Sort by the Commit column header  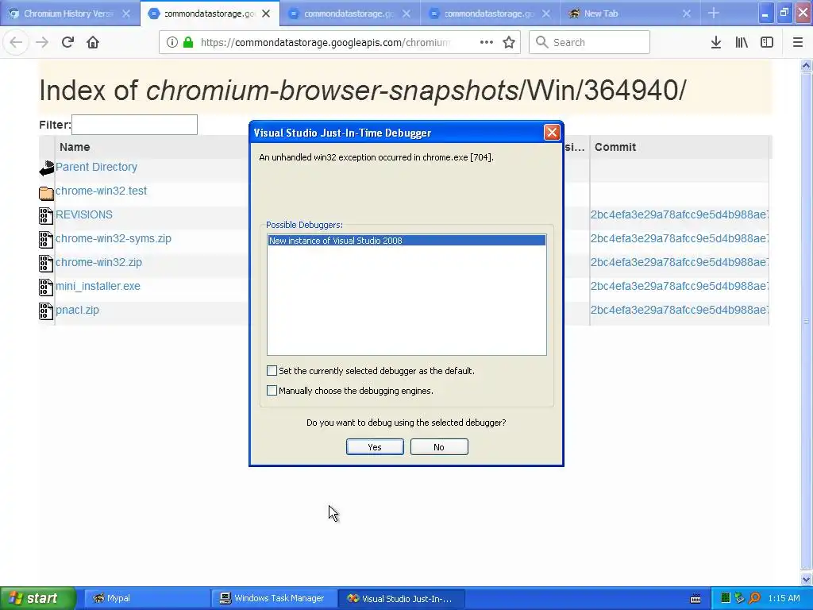click(615, 147)
